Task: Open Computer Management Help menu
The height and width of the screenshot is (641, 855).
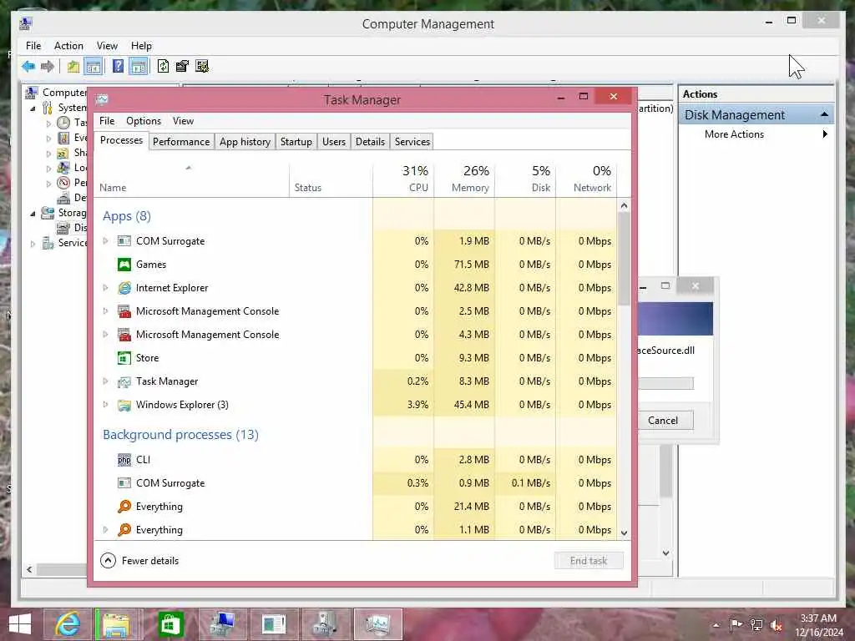Action: (141, 46)
